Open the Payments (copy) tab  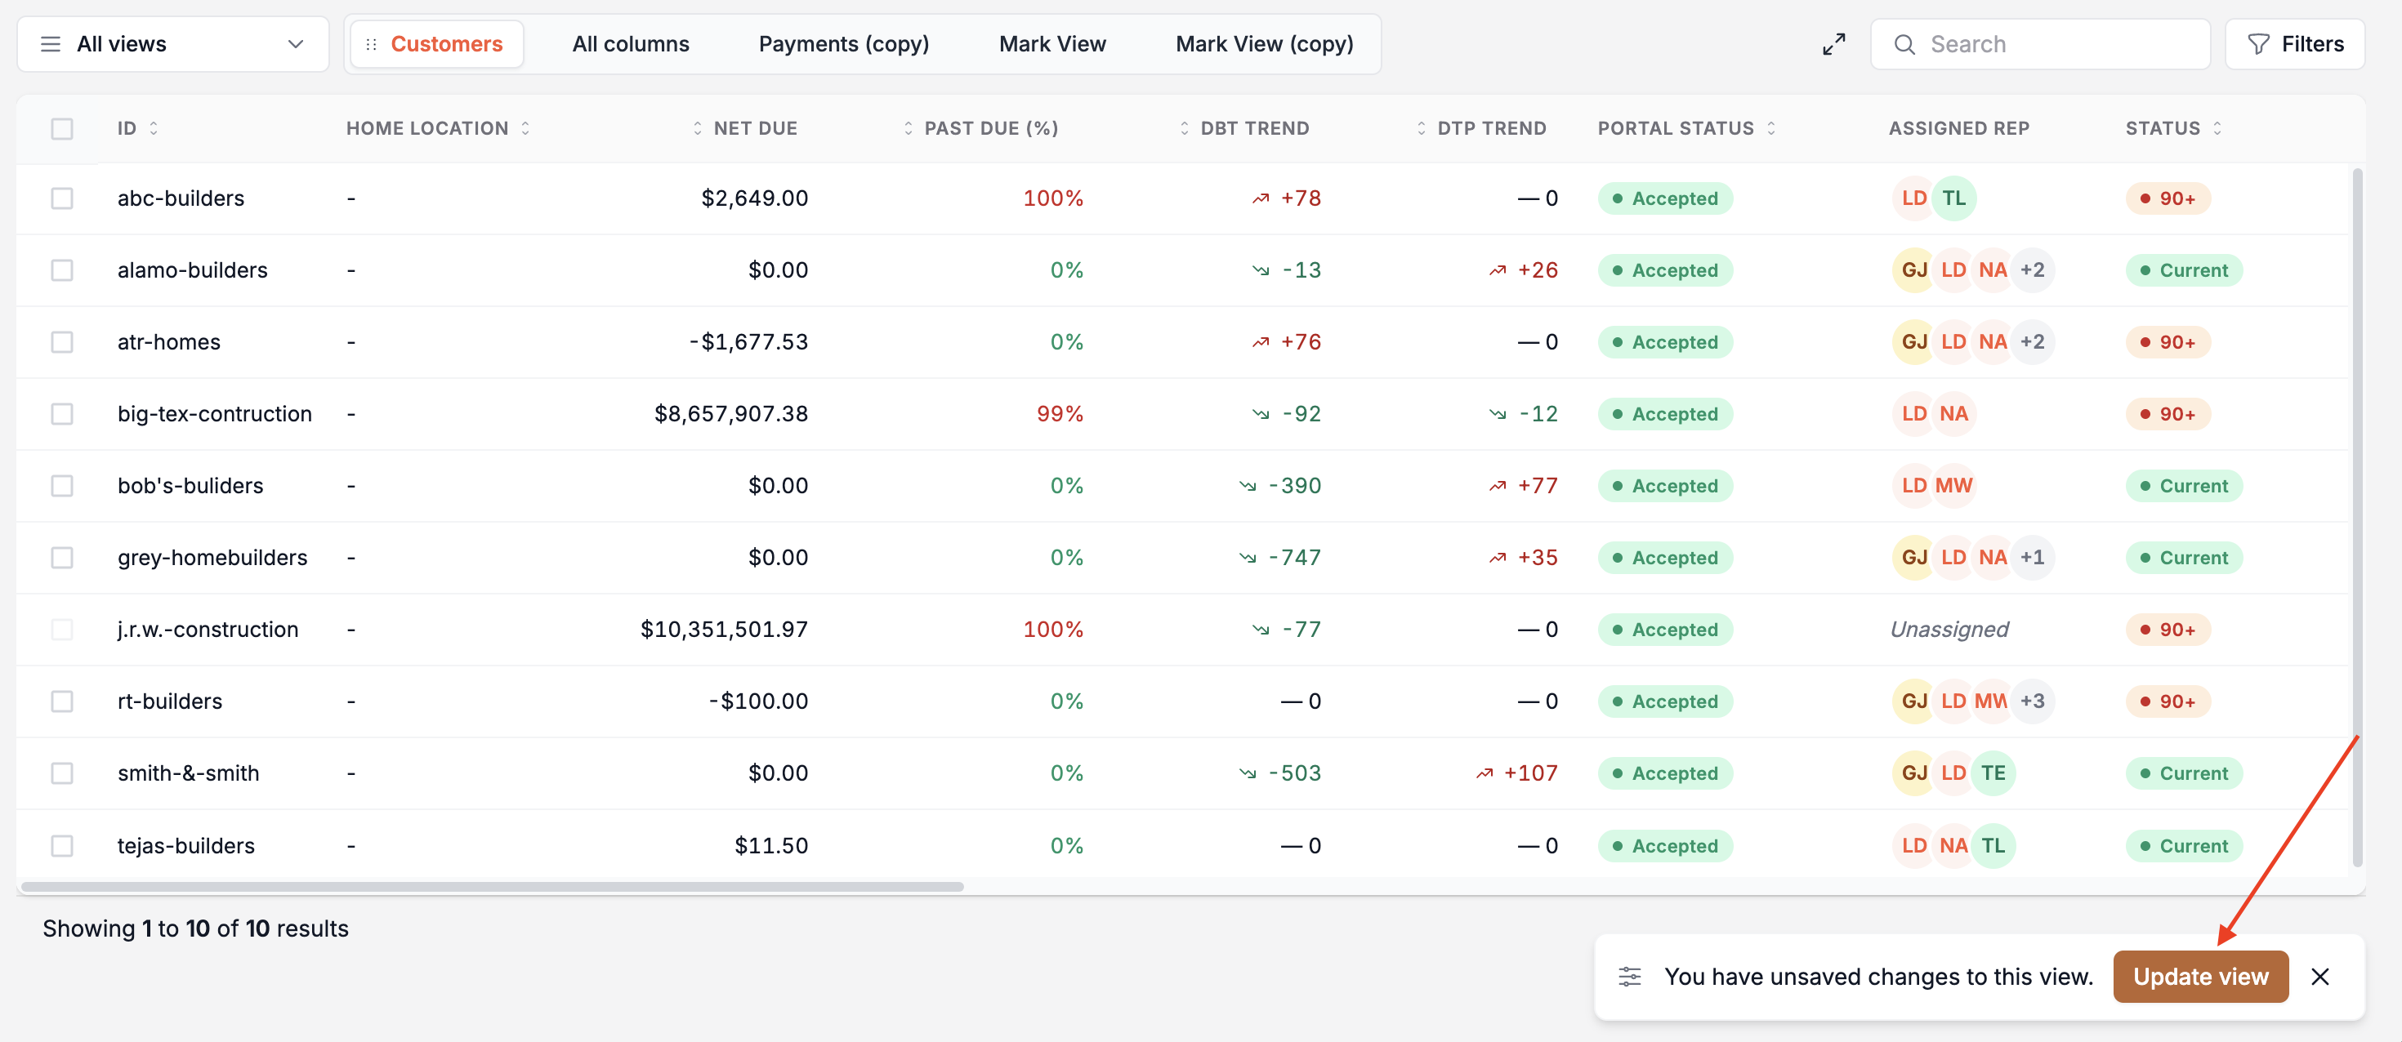coord(843,44)
